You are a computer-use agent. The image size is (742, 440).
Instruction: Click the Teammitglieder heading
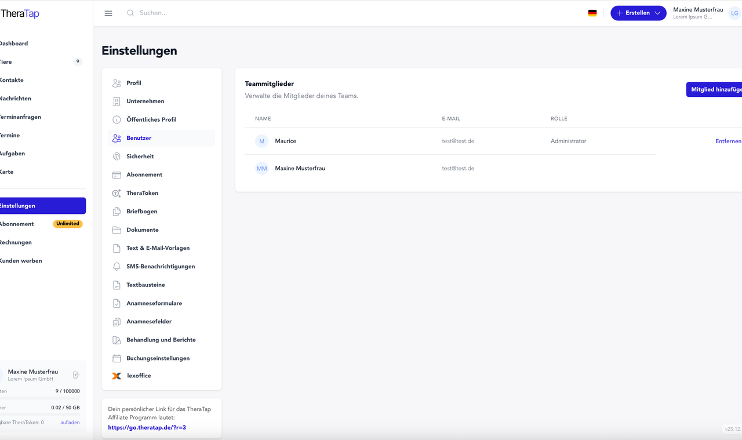point(270,84)
